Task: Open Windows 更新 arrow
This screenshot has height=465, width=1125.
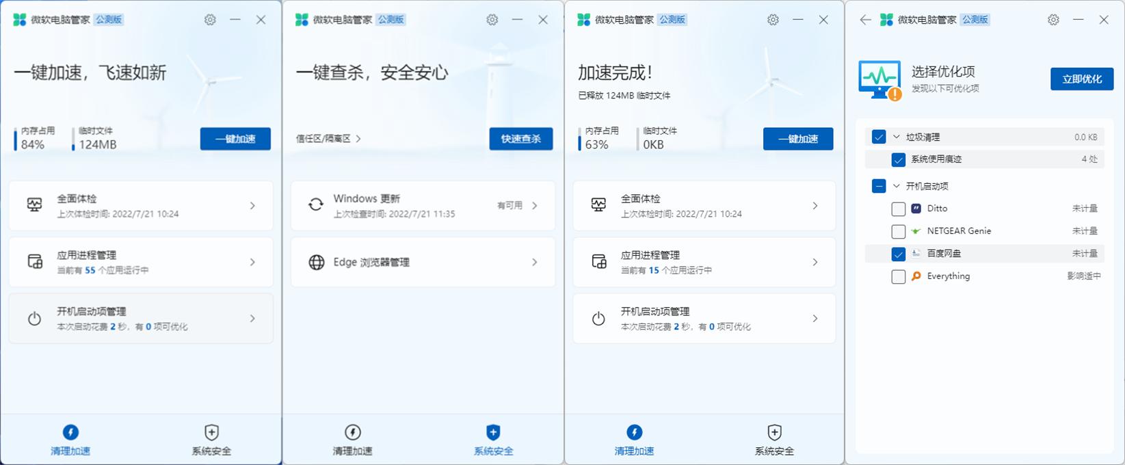Action: [535, 205]
